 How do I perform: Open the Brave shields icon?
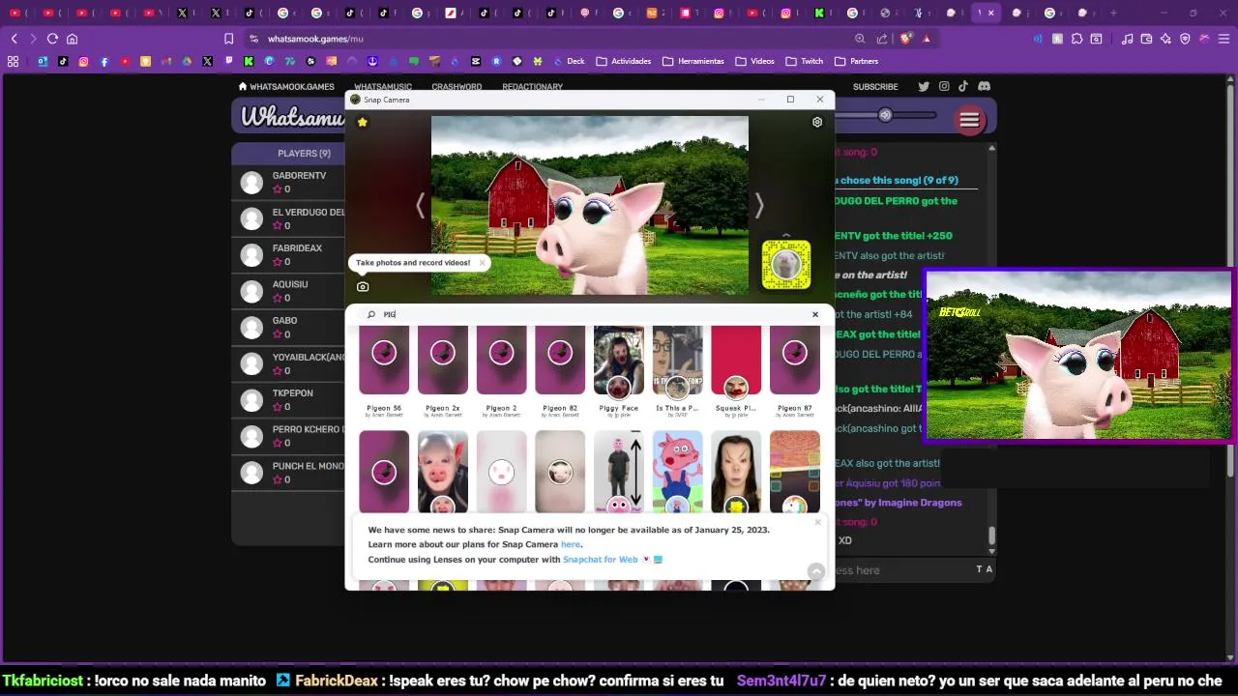tap(906, 39)
